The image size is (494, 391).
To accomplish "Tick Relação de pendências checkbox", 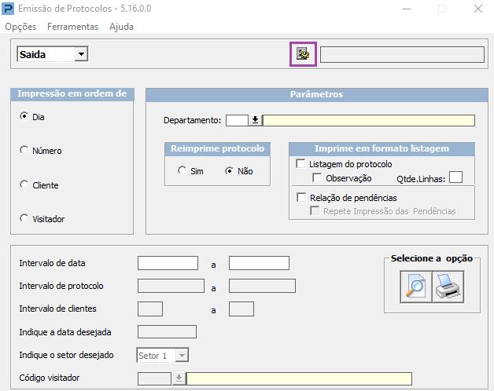I will coord(300,198).
